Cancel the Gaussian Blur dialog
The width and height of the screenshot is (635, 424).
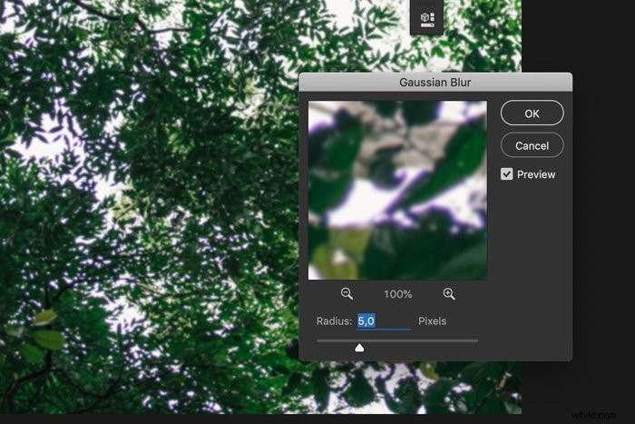click(x=532, y=145)
